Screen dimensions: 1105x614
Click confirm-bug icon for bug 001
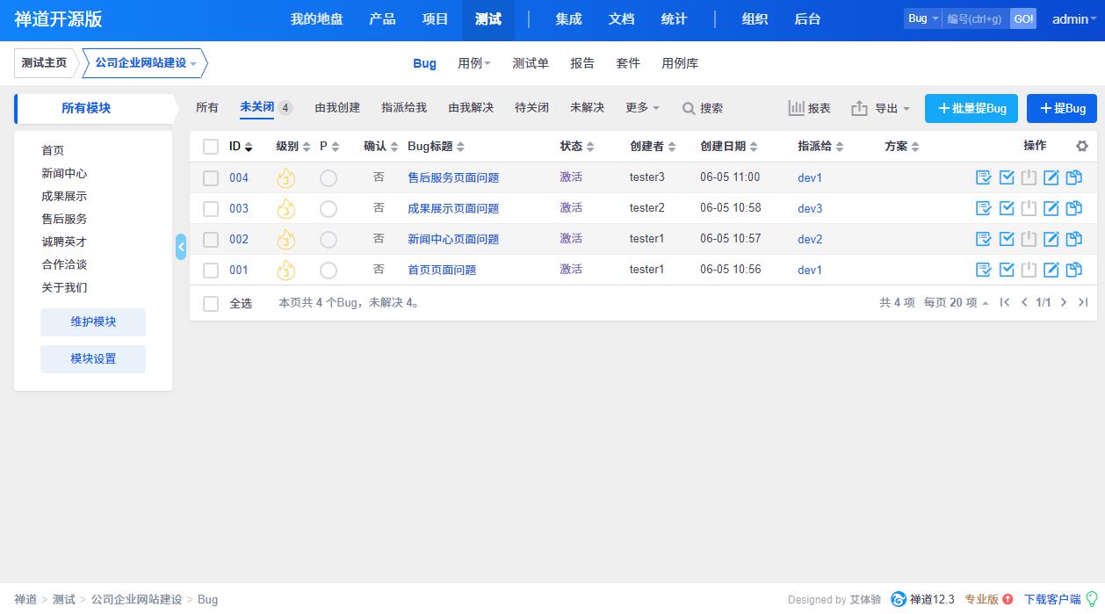point(984,270)
